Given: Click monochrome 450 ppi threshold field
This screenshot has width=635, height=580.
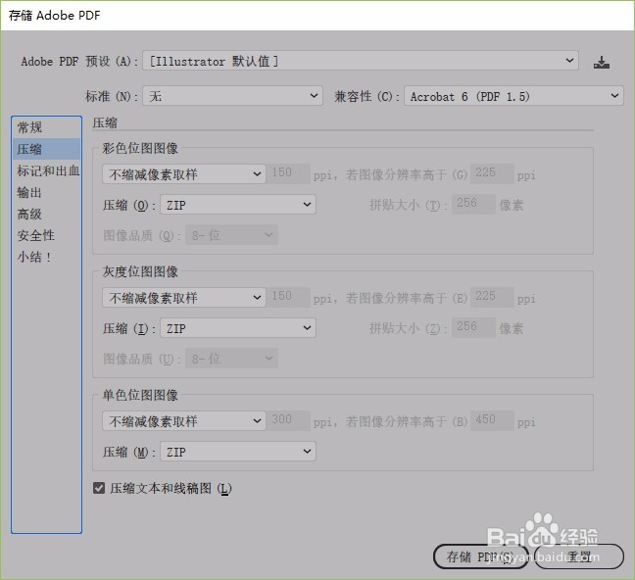Looking at the screenshot, I should tap(492, 421).
